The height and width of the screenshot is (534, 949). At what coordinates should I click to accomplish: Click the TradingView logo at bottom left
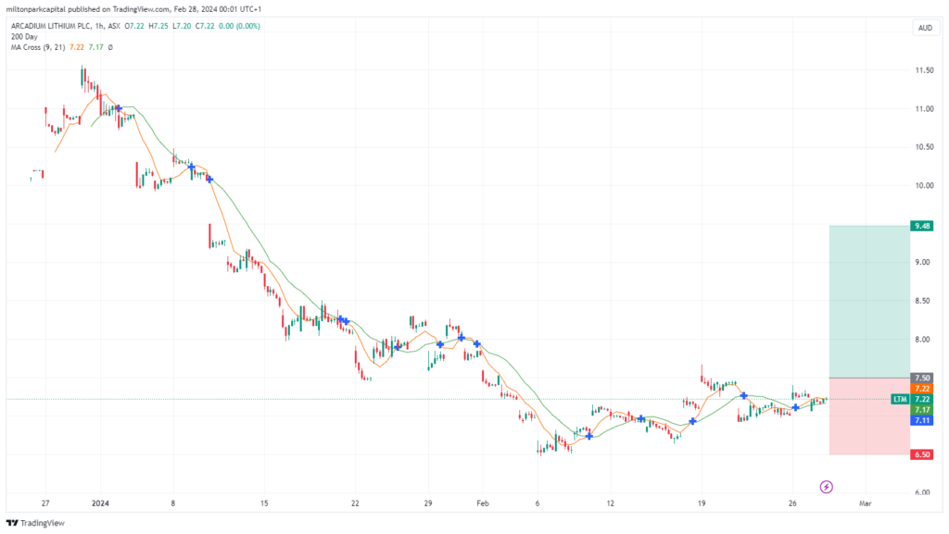pos(35,523)
